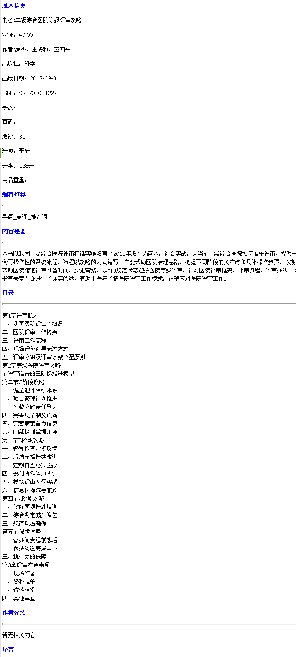Click 一、健全迎评组织体系
The width and height of the screenshot is (296, 657).
point(30,390)
